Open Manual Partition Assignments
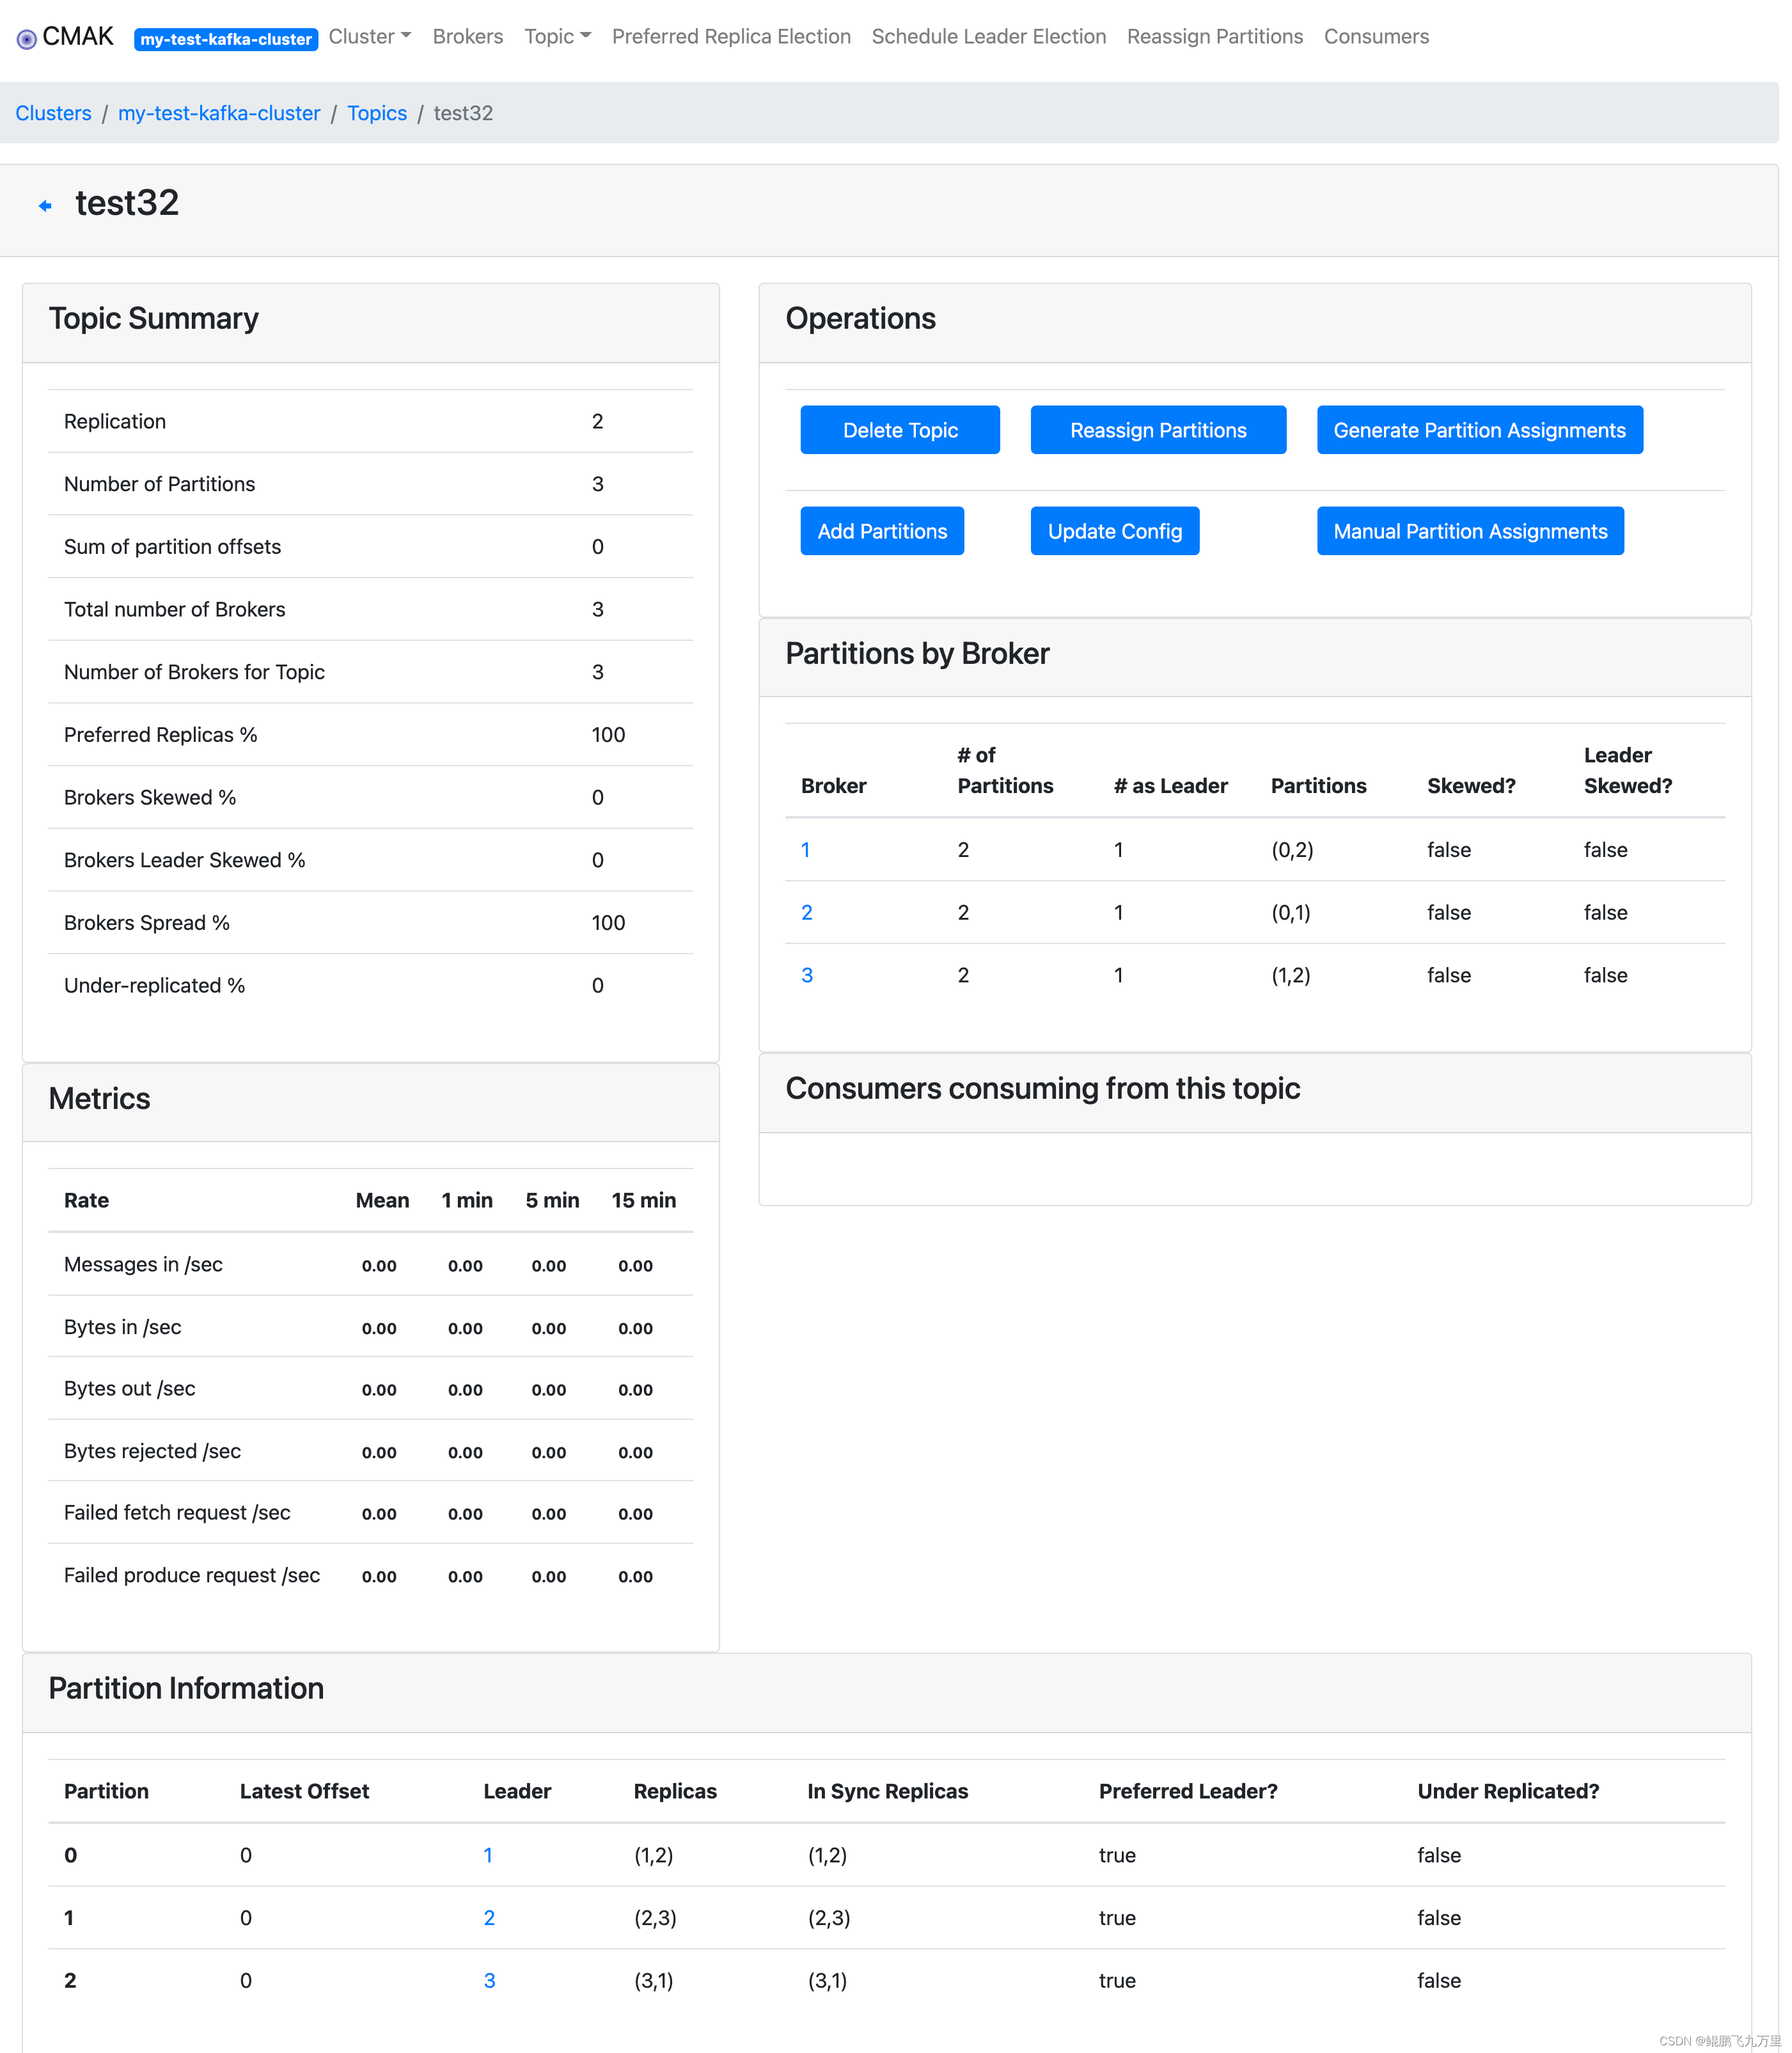 1469,531
